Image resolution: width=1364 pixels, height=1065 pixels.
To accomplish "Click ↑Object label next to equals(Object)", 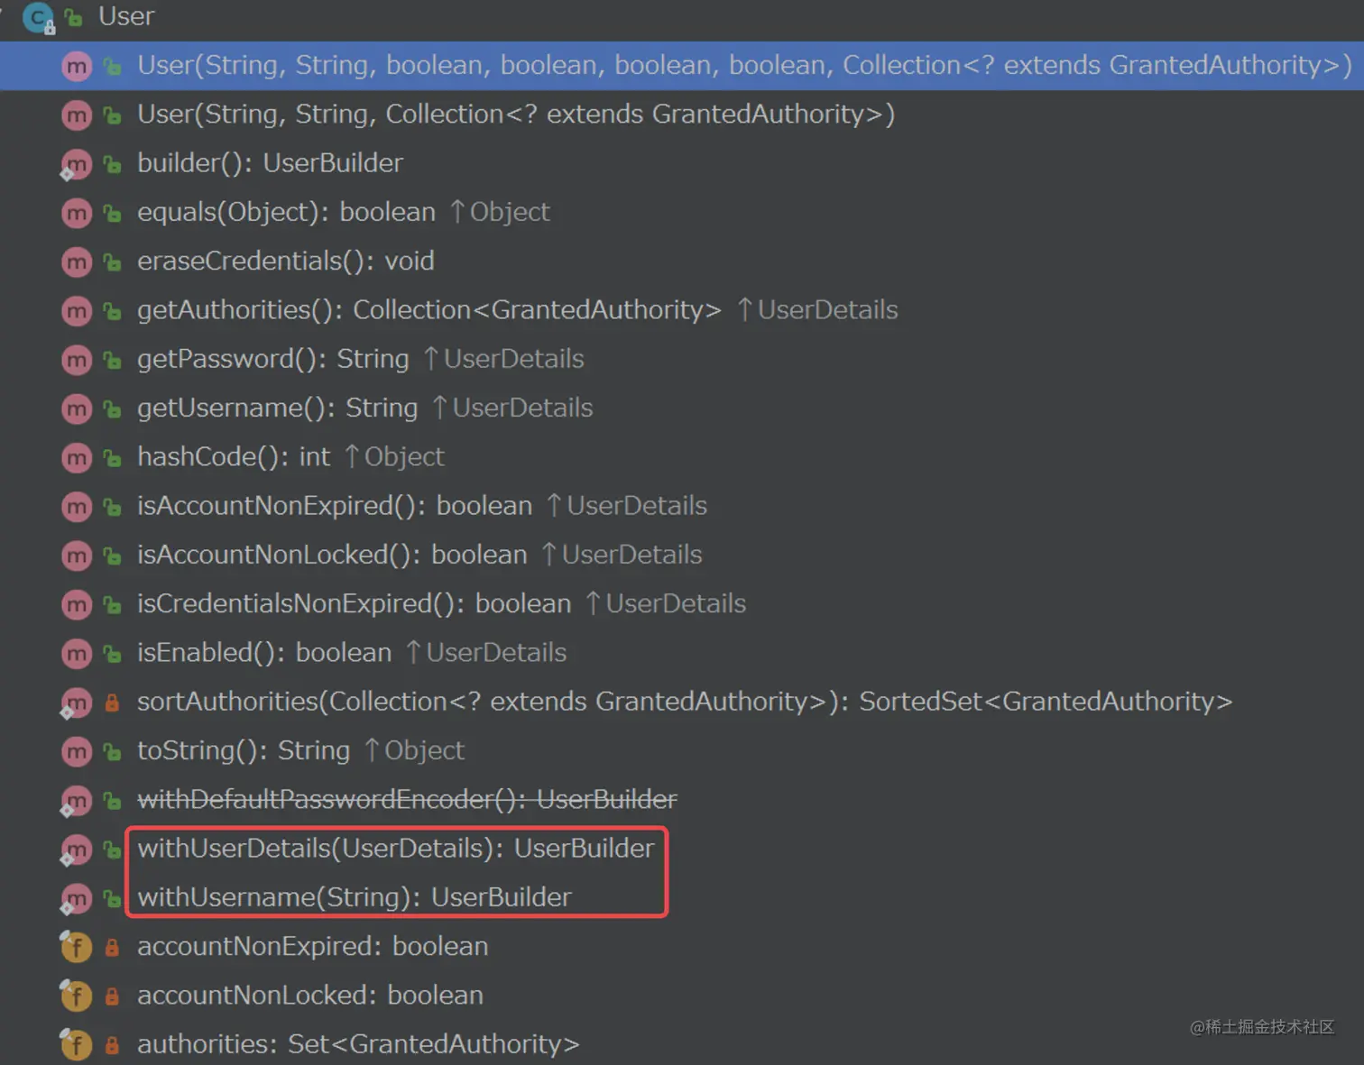I will click(500, 212).
